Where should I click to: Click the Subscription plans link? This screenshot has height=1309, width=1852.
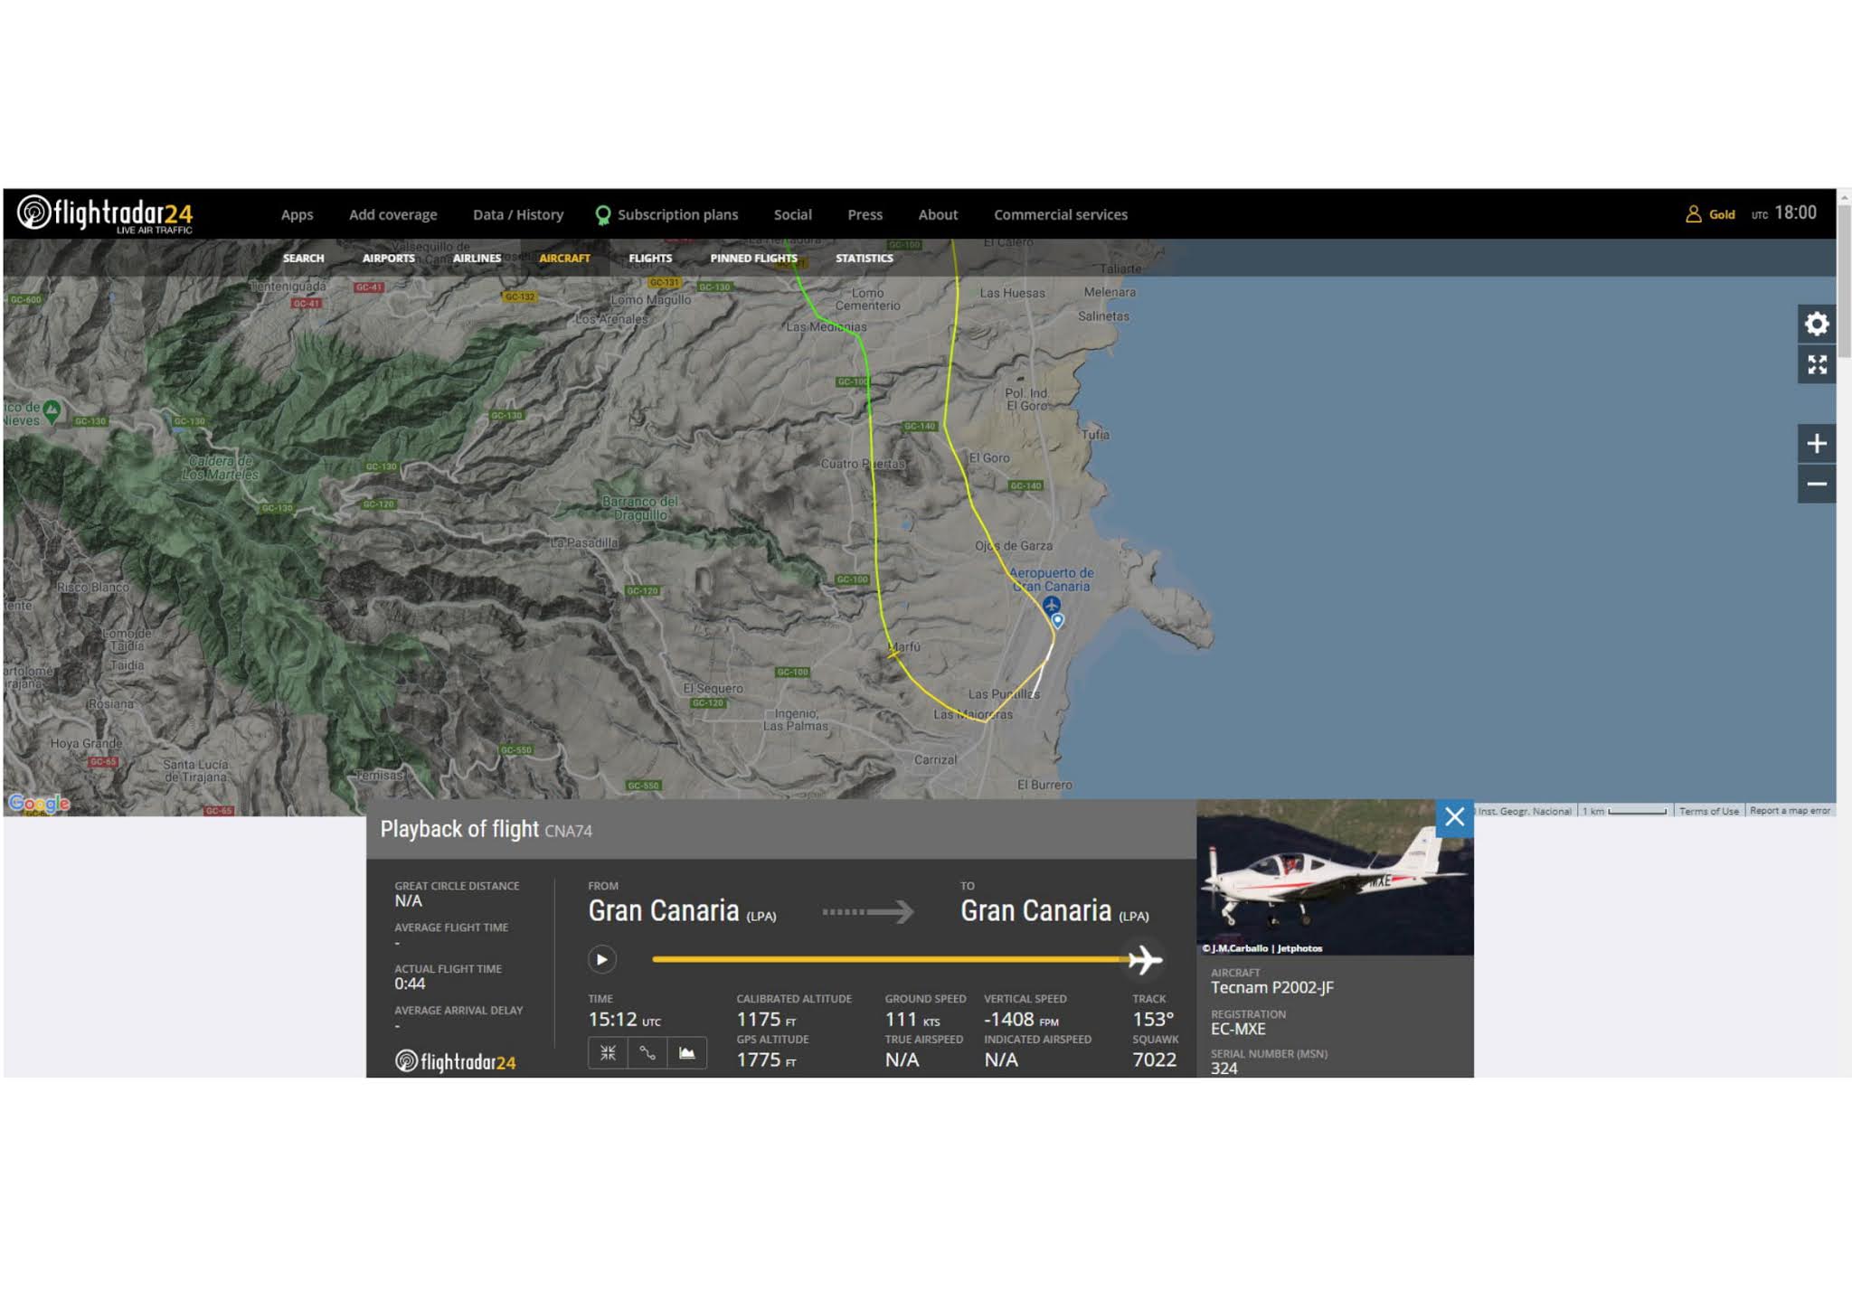pos(676,215)
